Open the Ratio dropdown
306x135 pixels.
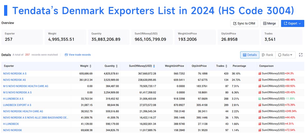point(285,55)
